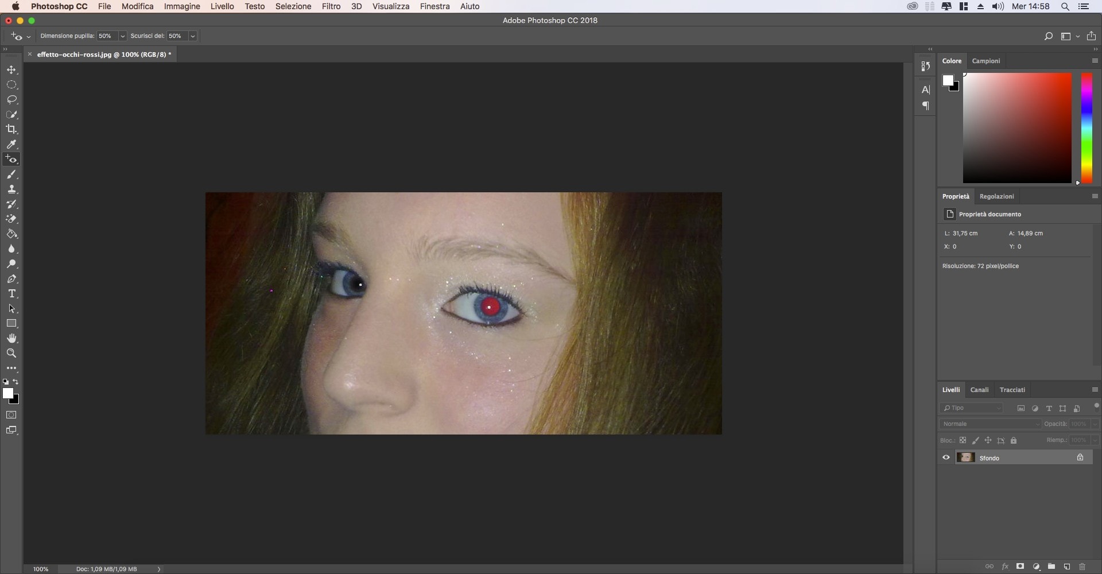Open the Filtro menu
The height and width of the screenshot is (574, 1102).
tap(331, 6)
